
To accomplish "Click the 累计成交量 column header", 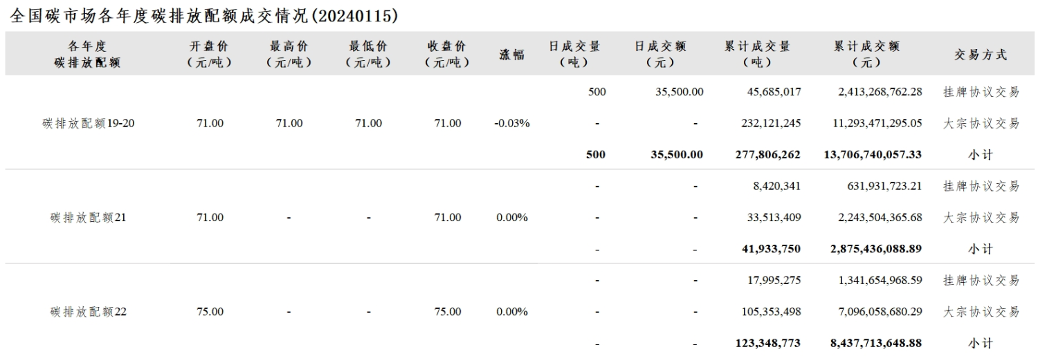I will (757, 55).
